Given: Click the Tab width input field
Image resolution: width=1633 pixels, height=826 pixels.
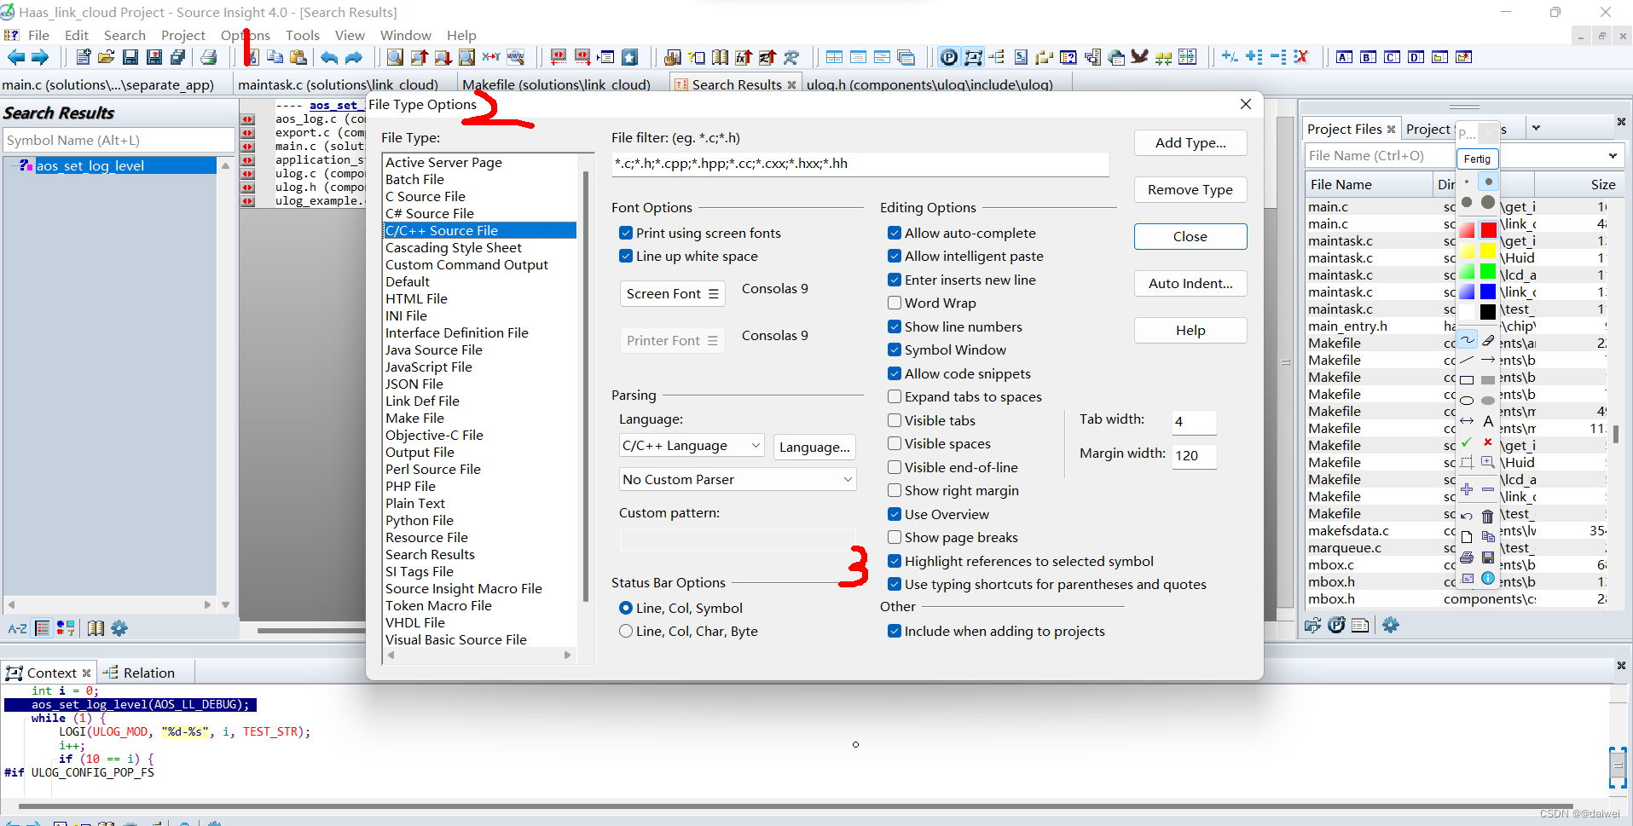Looking at the screenshot, I should pos(1193,421).
